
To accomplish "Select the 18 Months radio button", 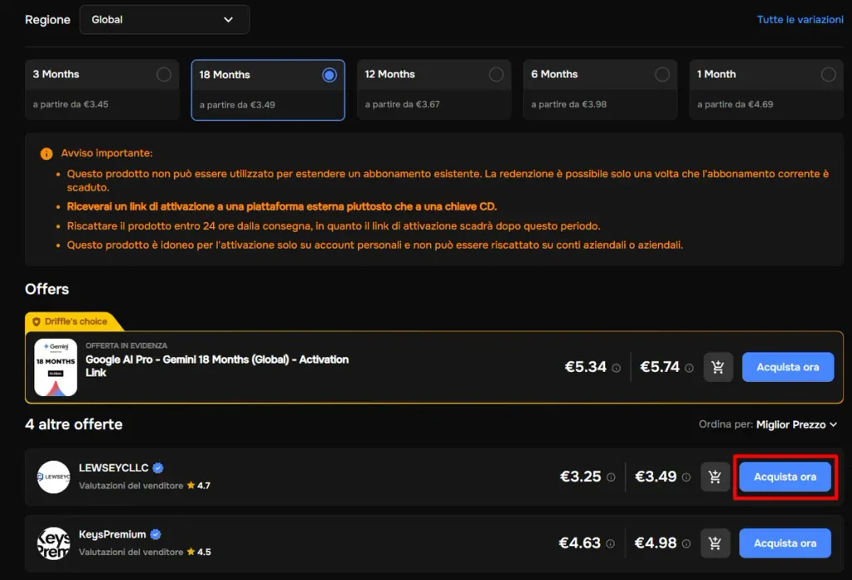I will click(x=329, y=75).
